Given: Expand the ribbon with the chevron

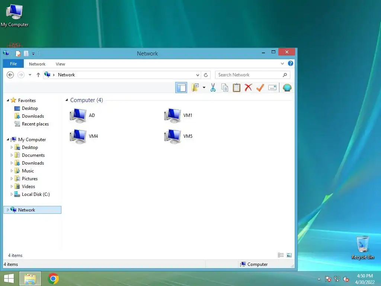Looking at the screenshot, I should tap(282, 63).
